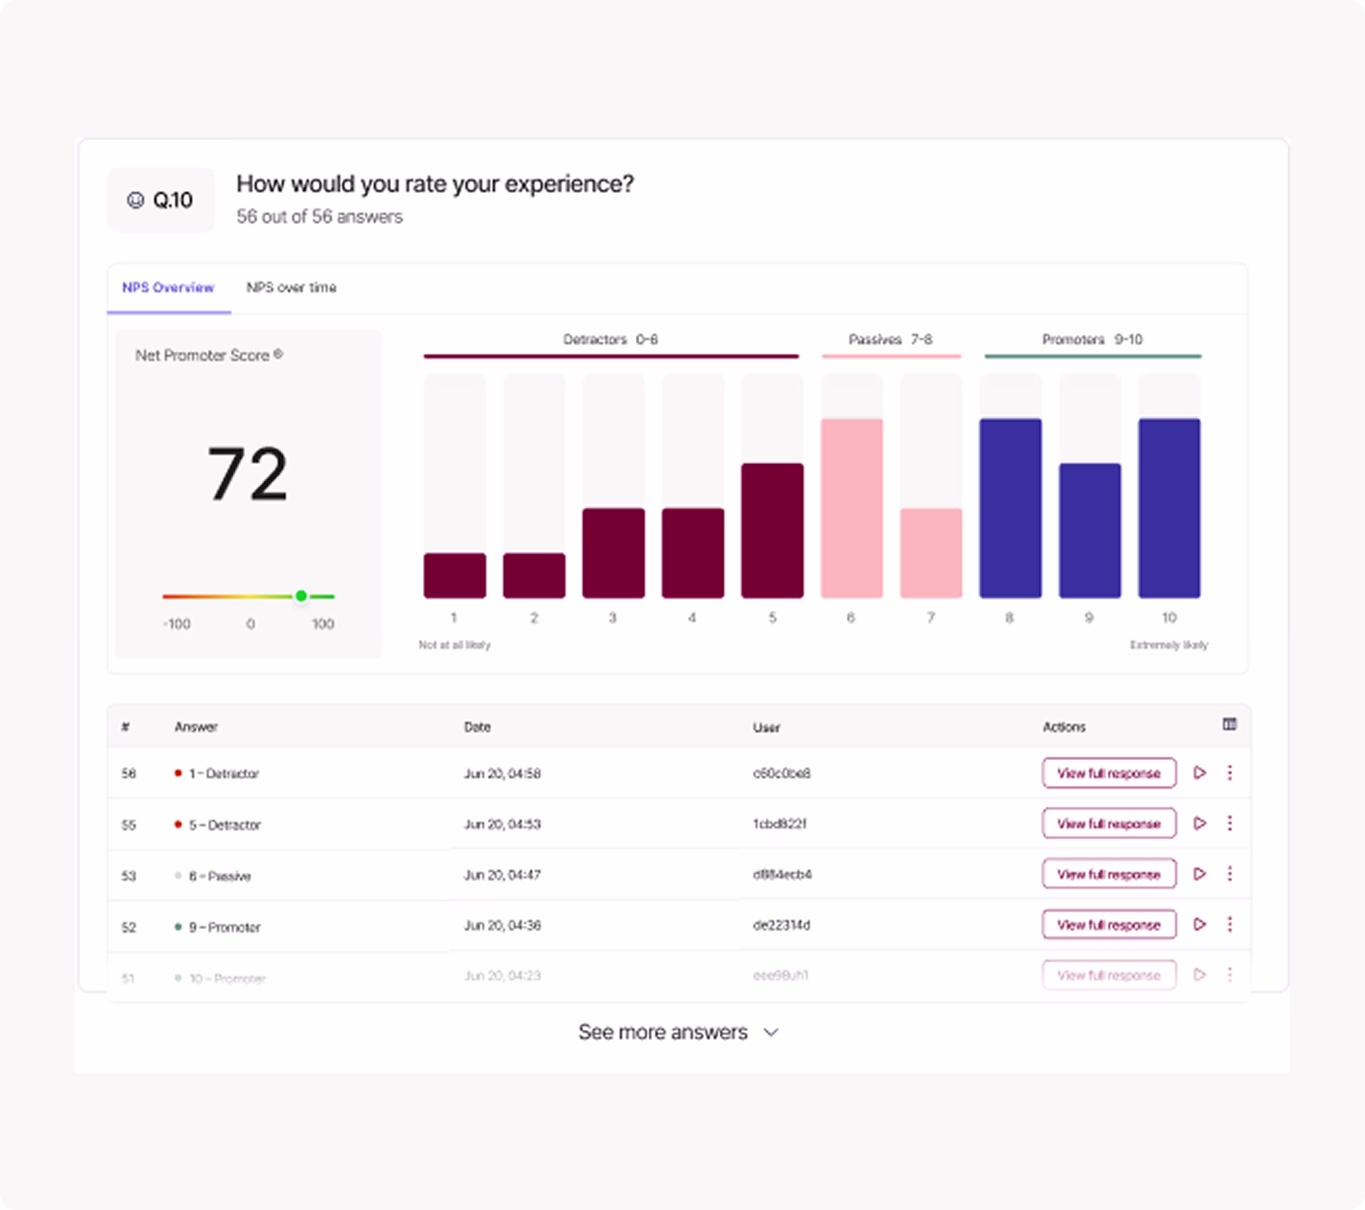Open three-dot menu for answer 56
Image resolution: width=1365 pixels, height=1210 pixels.
1230,773
